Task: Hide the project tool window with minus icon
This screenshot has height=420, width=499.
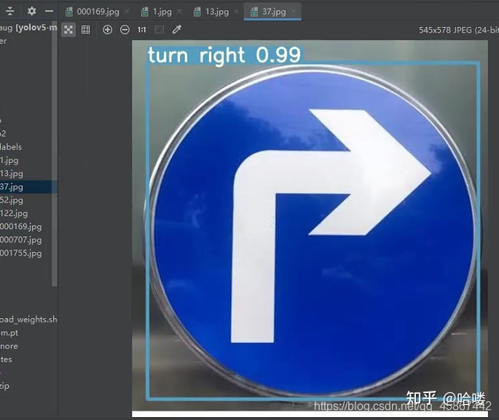Action: (49, 12)
